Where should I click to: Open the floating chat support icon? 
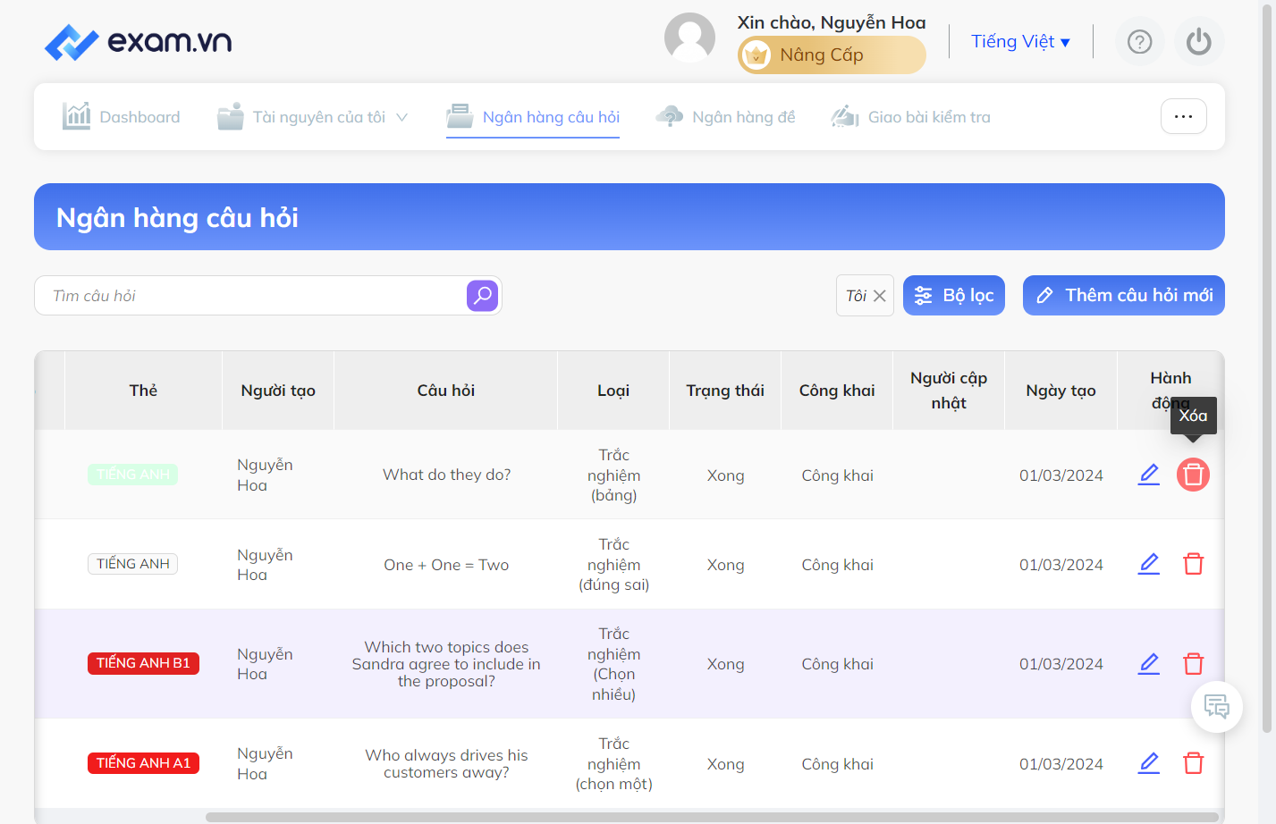tap(1217, 707)
